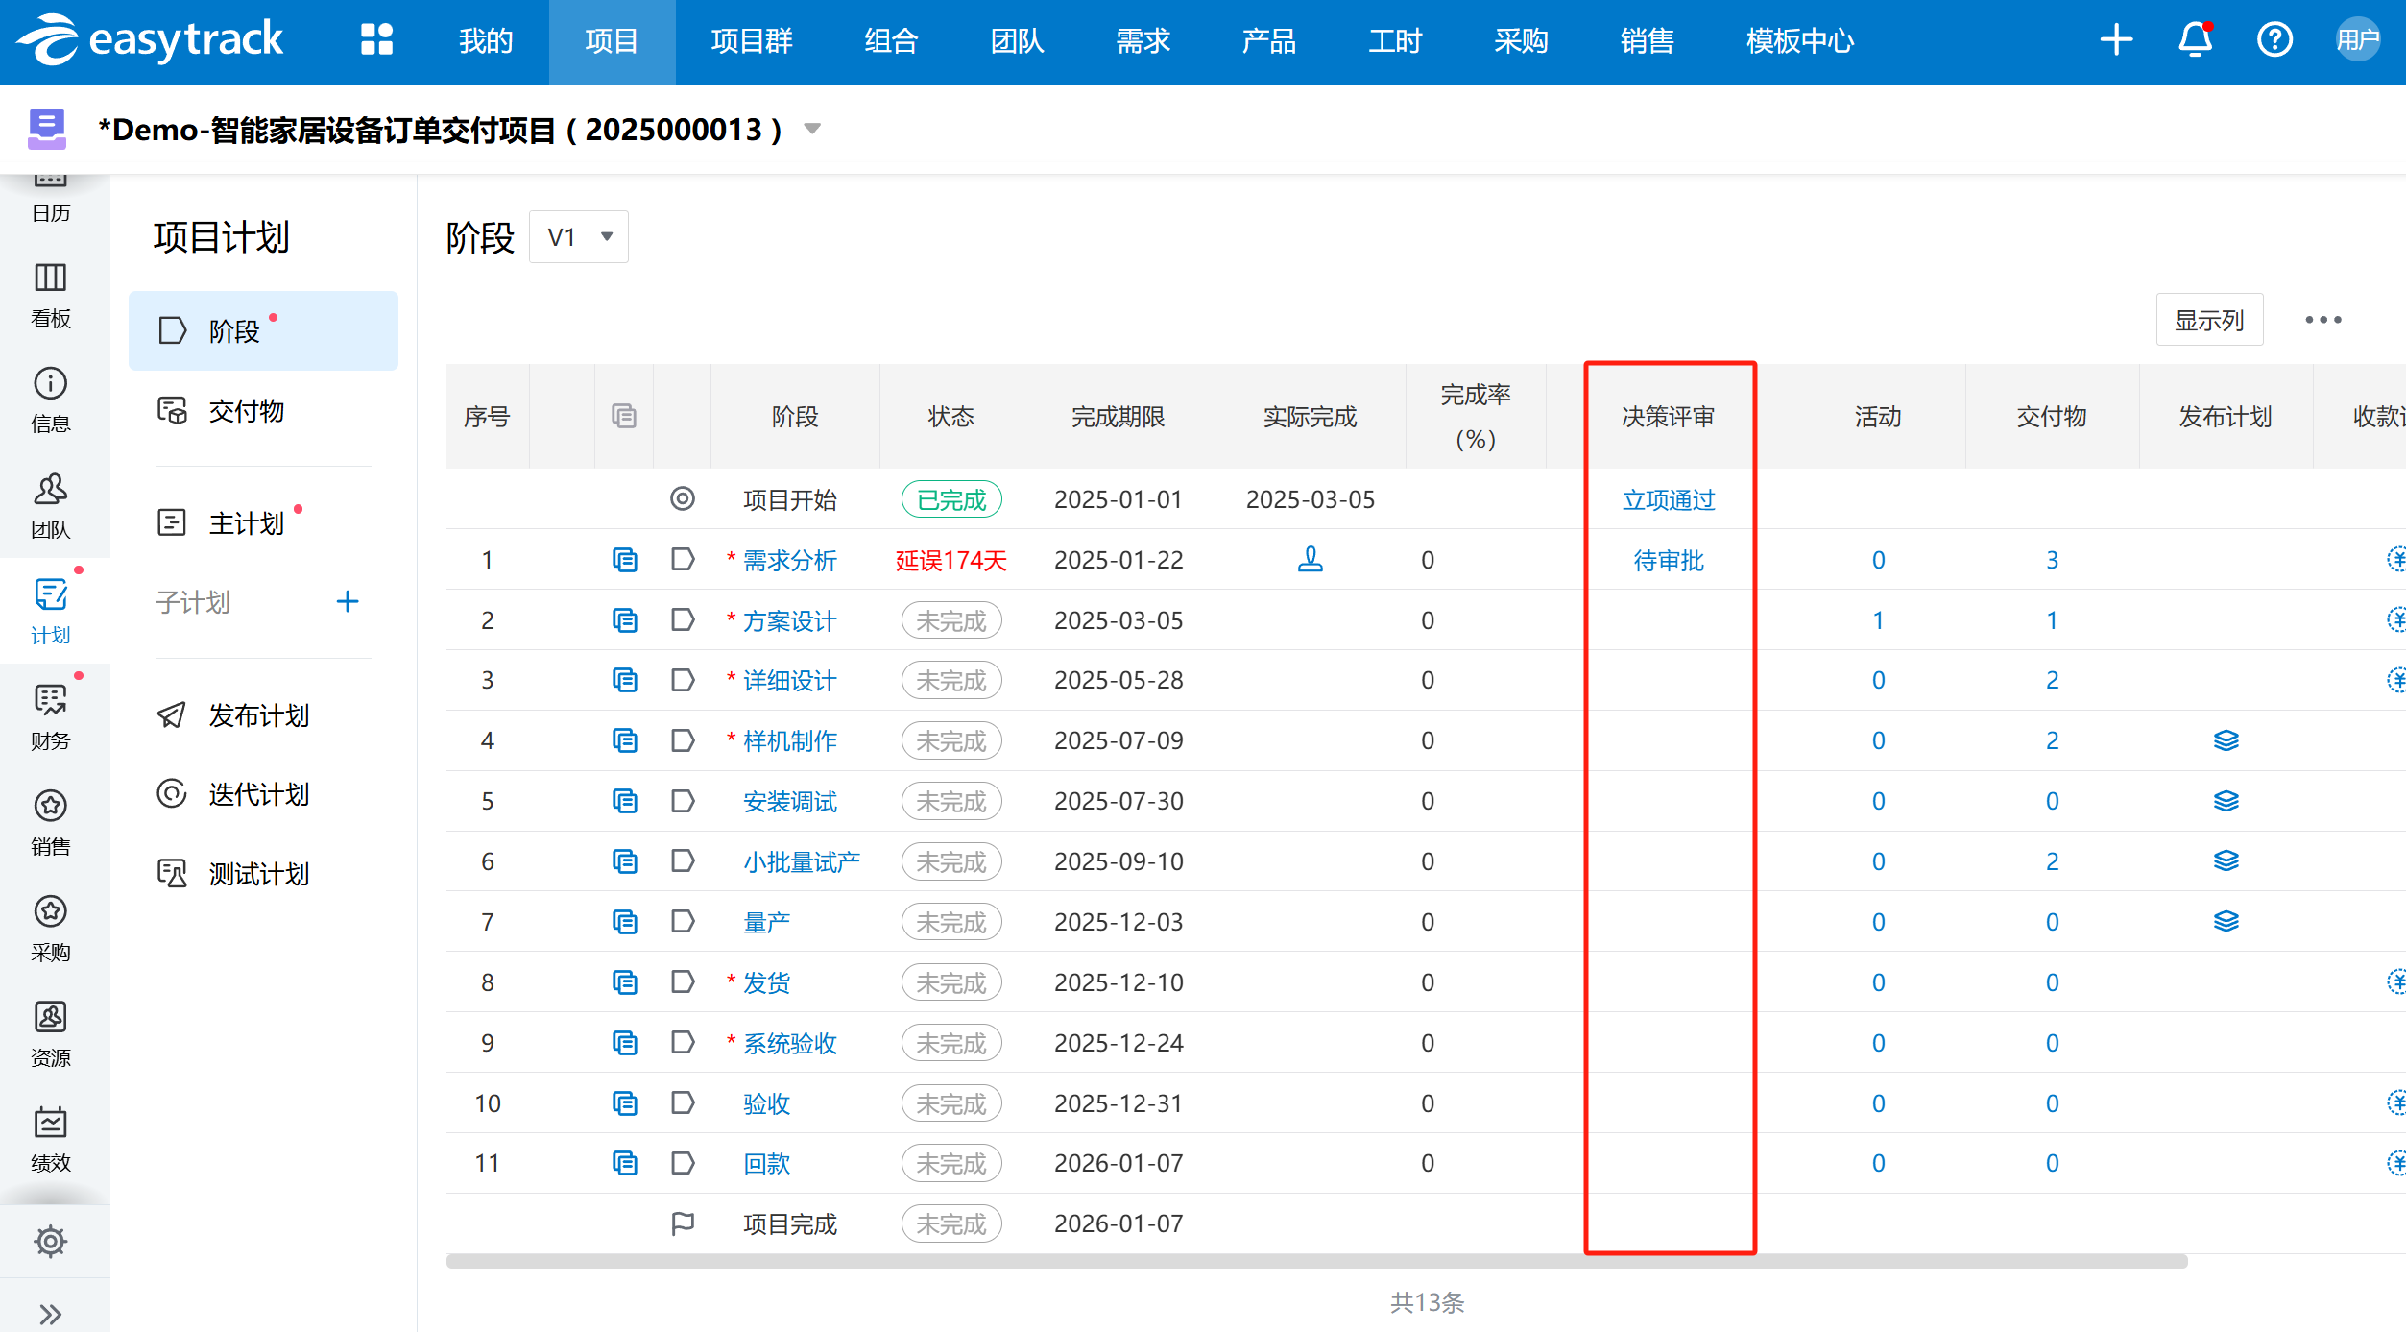Switch to the 模板中心 tab in top navigation
Viewport: 2406px width, 1332px height.
coord(1799,41)
